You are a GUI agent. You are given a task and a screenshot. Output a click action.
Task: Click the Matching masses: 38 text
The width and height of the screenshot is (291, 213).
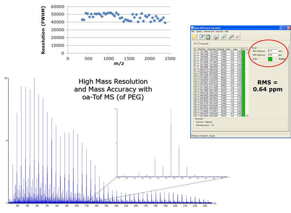pyautogui.click(x=205, y=125)
